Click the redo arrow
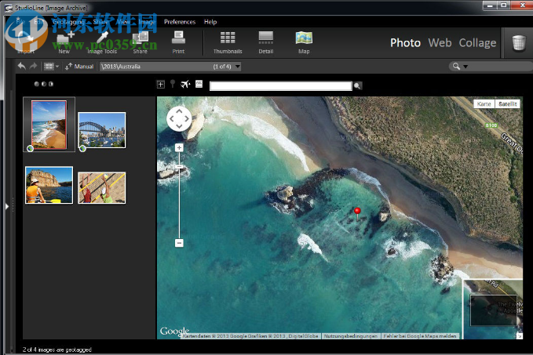This screenshot has height=355, width=533. (33, 66)
